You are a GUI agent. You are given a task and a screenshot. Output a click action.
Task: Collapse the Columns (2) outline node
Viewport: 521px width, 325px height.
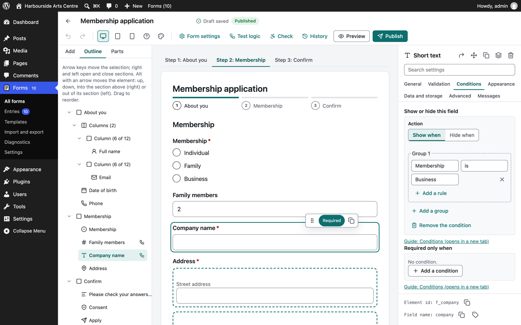(x=74, y=125)
